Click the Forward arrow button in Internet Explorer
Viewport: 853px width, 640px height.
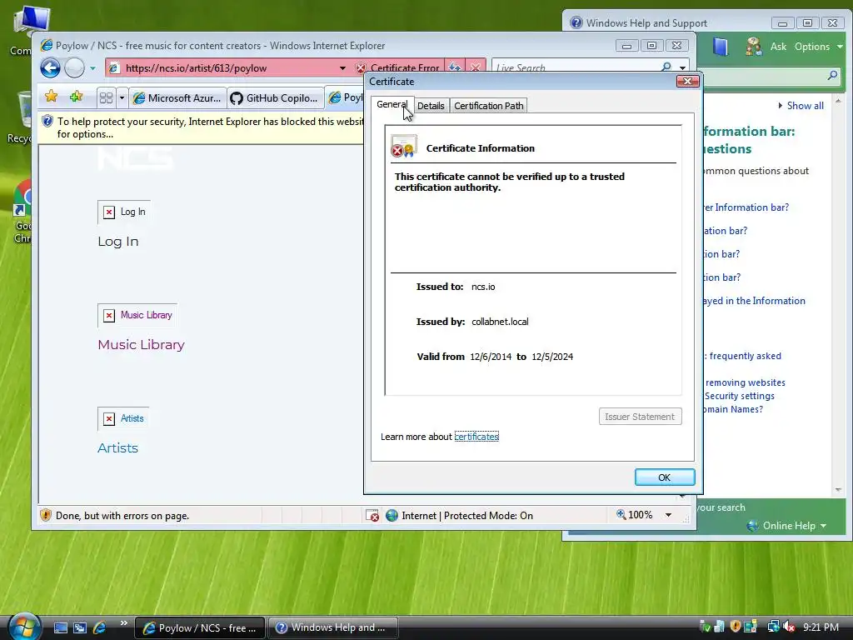74,68
